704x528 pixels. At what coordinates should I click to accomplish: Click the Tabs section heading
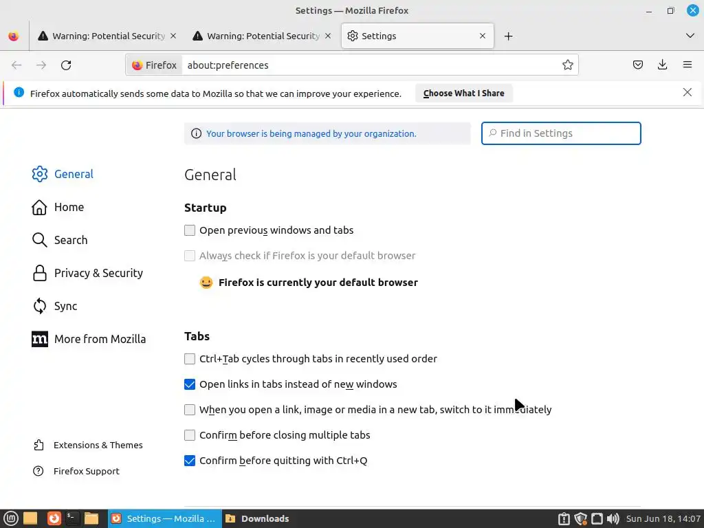(197, 336)
